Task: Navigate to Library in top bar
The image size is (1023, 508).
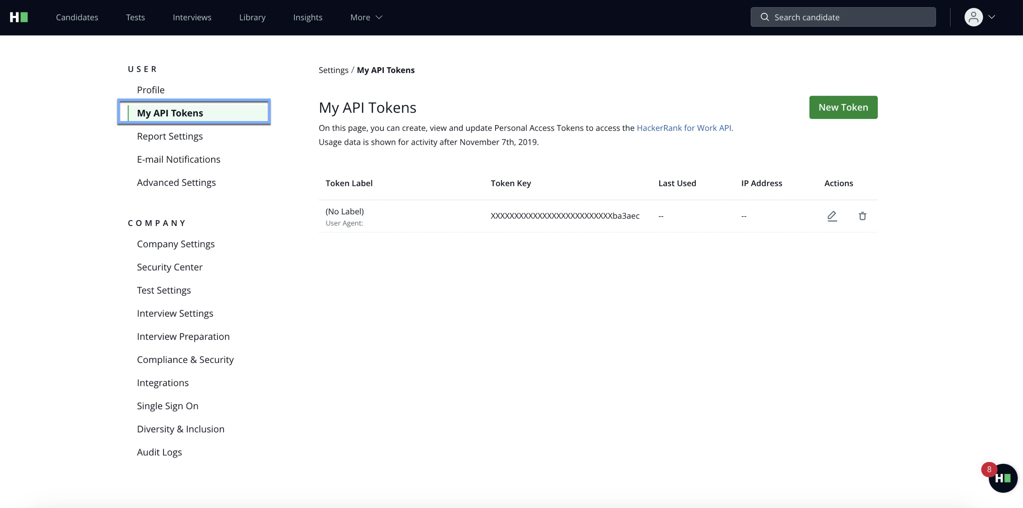Action: [252, 17]
